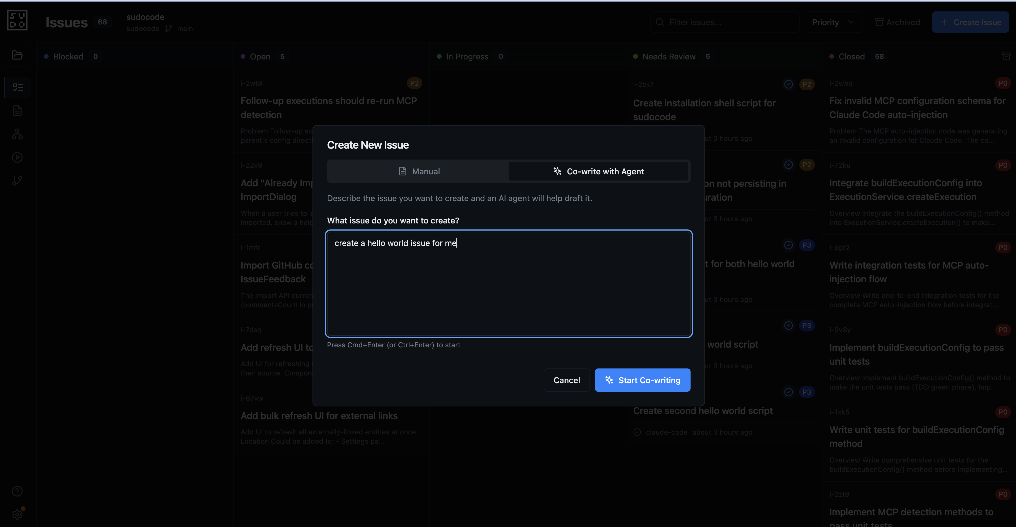This screenshot has width=1016, height=527.
Task: Toggle the completed check on installation shell script issue
Action: click(x=788, y=84)
